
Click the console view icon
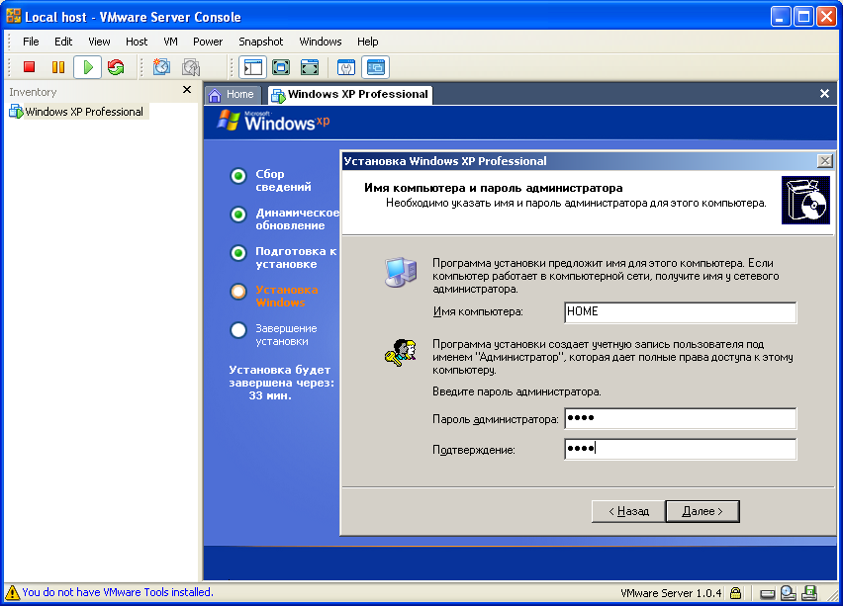(x=375, y=67)
